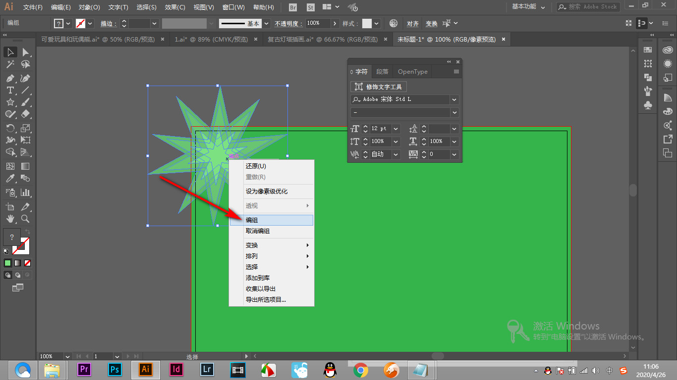Select the Pen tool

10,78
